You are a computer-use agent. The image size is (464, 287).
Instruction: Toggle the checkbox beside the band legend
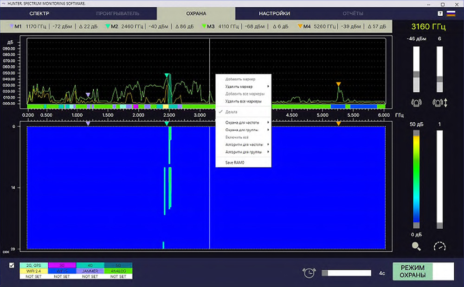[12, 266]
